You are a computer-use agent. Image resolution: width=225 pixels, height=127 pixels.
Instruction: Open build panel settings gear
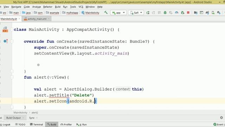[x=221, y=117]
